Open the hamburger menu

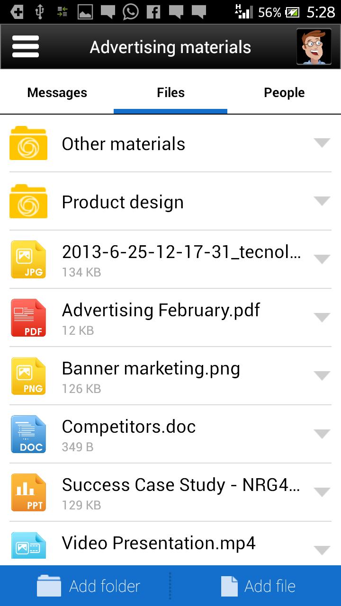click(26, 47)
